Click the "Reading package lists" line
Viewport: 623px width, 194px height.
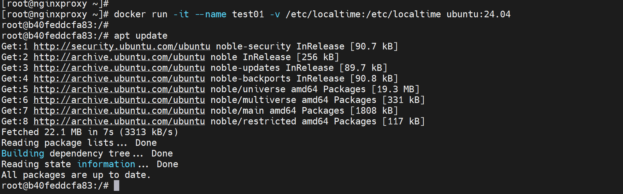(x=79, y=143)
